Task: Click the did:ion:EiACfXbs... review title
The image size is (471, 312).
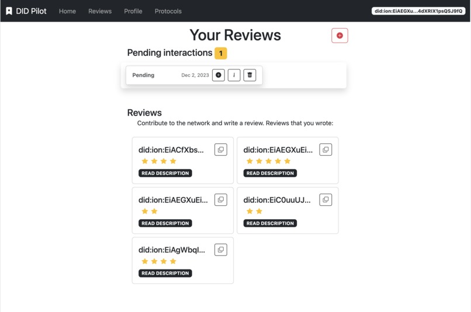Action: point(171,150)
